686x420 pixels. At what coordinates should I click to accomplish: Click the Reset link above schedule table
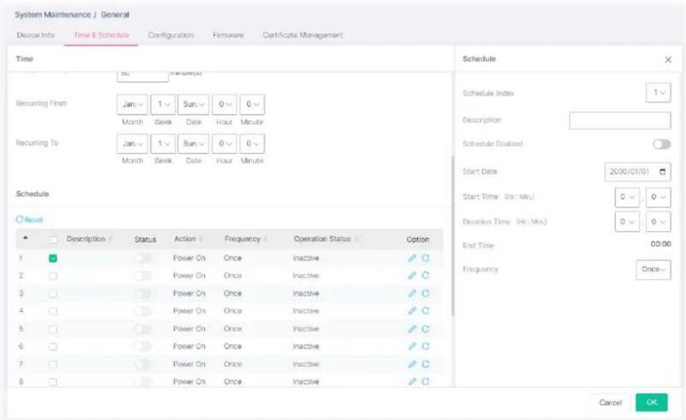pos(30,219)
